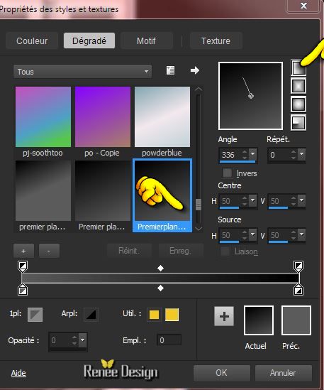Click the 1pl foreground color icon
Screen dimensions: 324x390
tap(35, 315)
